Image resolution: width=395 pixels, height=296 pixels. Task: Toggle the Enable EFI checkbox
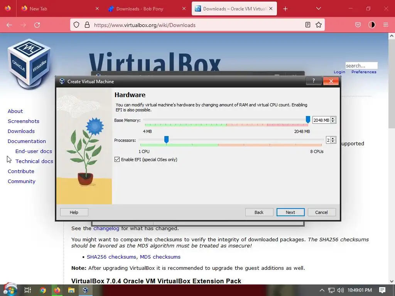[117, 159]
